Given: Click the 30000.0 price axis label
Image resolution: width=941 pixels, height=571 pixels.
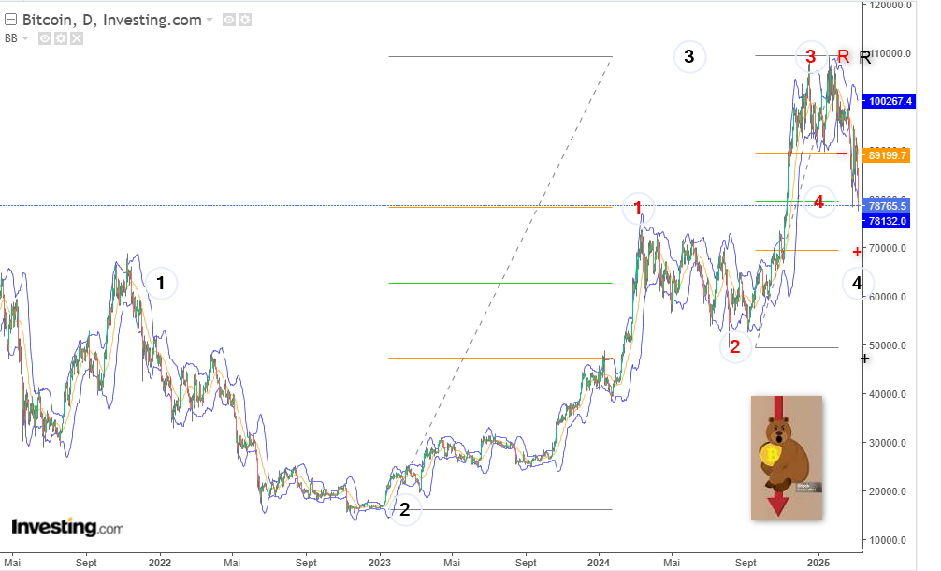Looking at the screenshot, I should point(887,443).
